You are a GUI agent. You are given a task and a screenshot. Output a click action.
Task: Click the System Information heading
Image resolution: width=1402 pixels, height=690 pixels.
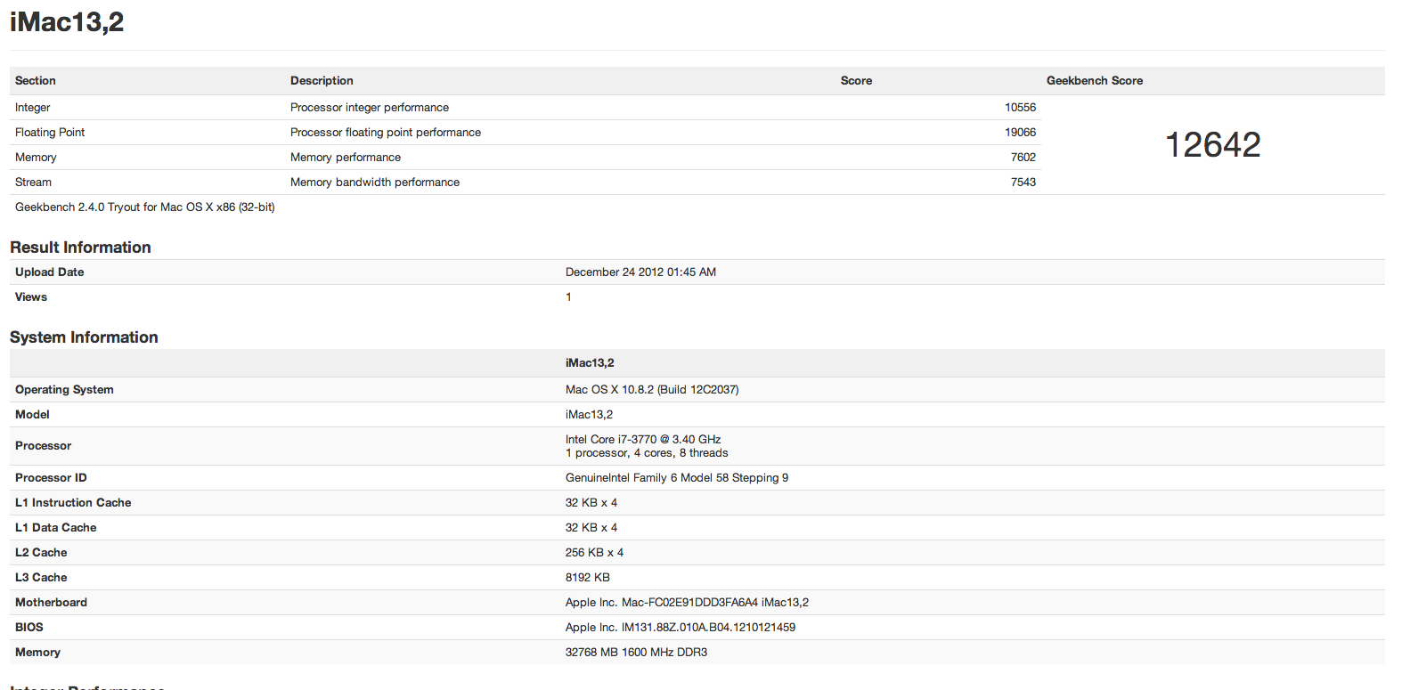click(84, 337)
